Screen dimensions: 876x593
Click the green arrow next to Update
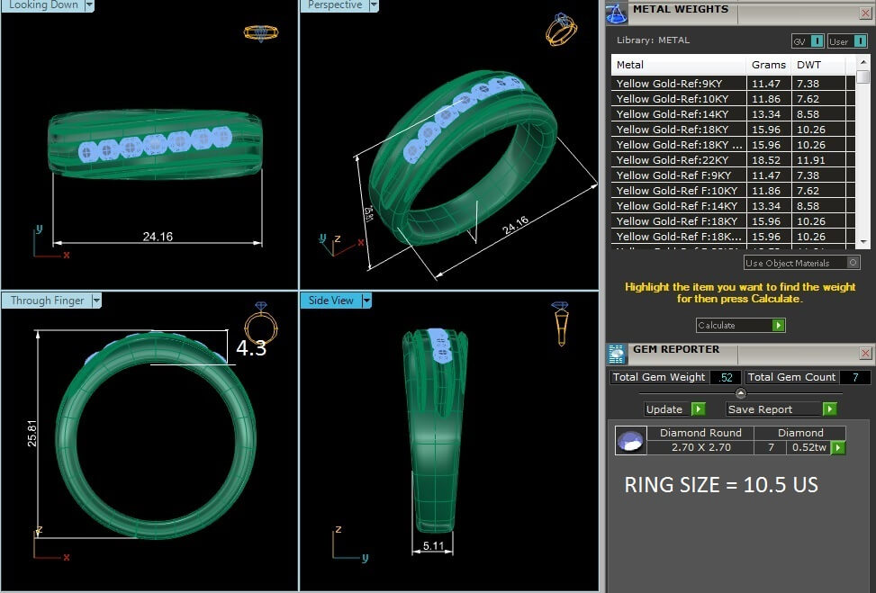click(698, 409)
